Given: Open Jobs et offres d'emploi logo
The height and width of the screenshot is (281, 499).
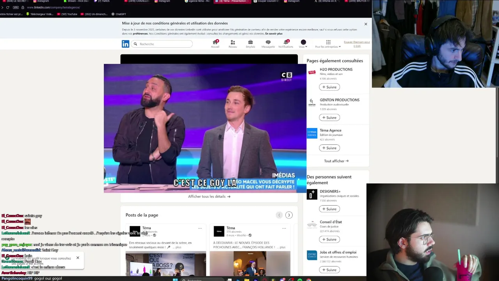Looking at the screenshot, I should 312,255.
